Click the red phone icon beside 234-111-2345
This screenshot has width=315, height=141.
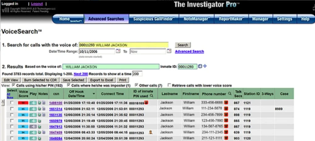click(226, 132)
